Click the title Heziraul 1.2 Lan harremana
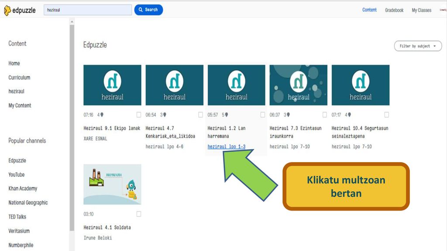 coord(227,132)
